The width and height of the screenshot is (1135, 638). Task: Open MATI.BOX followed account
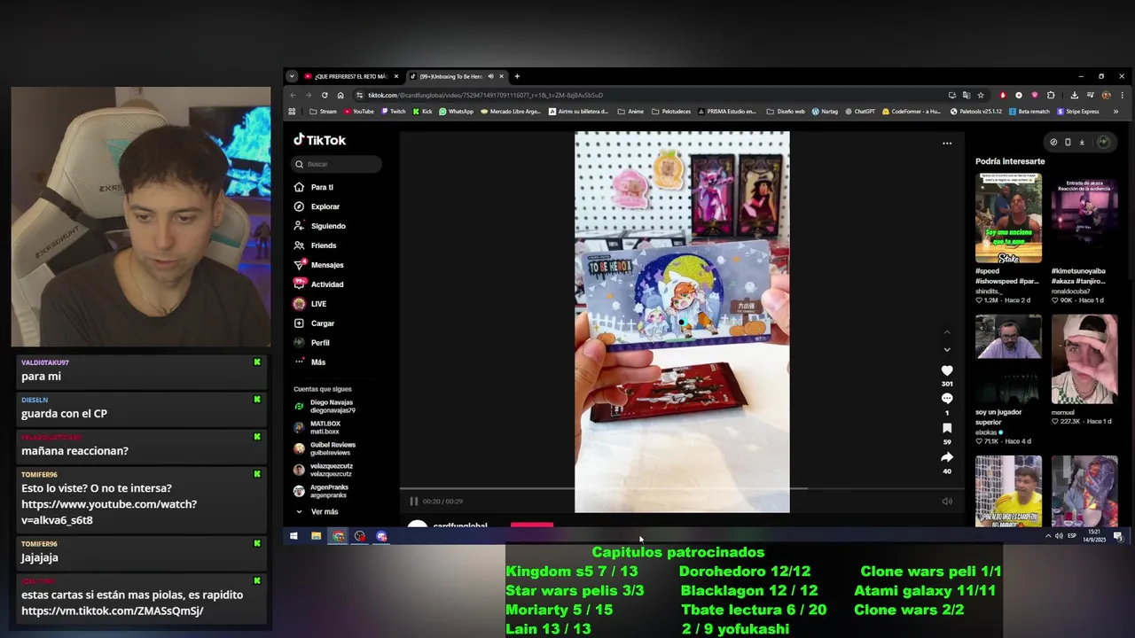pos(317,427)
